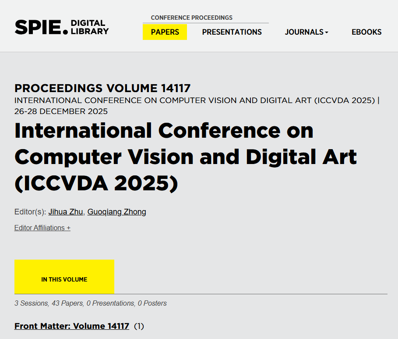Click the Proceedings Volume 14117 heading
The height and width of the screenshot is (339, 398).
[x=102, y=88]
